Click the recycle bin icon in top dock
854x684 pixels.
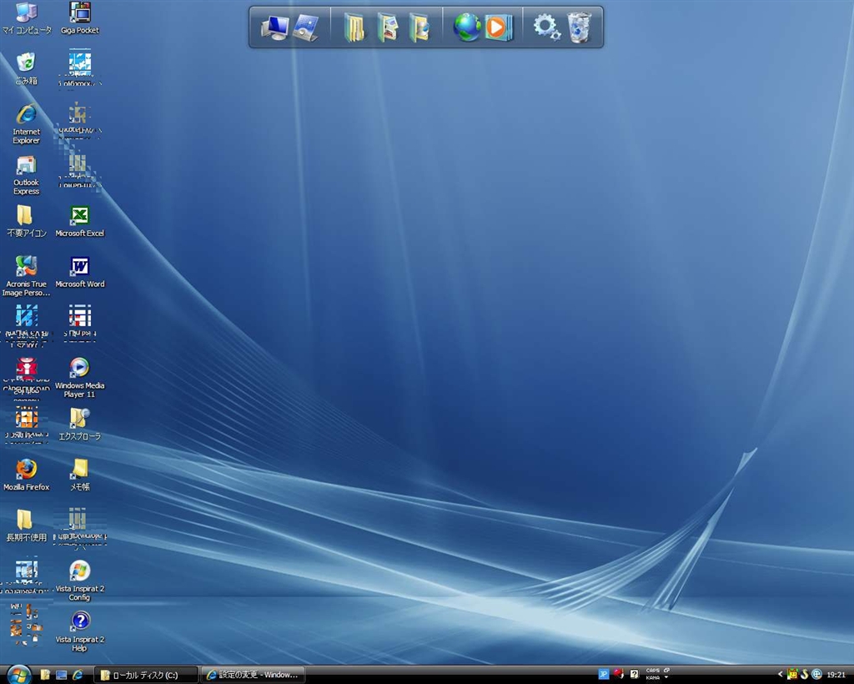point(579,28)
